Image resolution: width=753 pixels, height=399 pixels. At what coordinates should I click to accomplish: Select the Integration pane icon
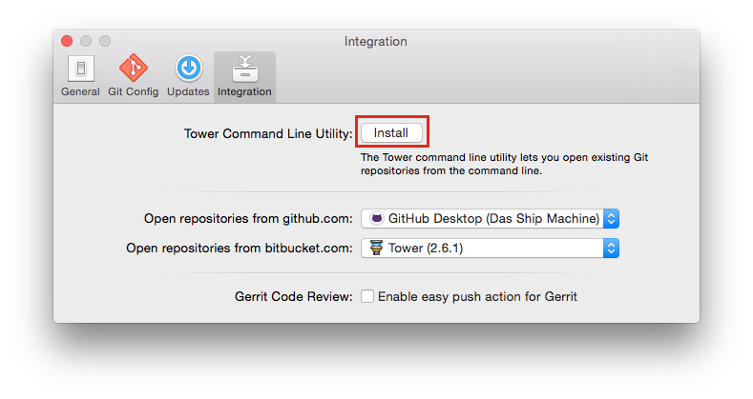coord(244,69)
